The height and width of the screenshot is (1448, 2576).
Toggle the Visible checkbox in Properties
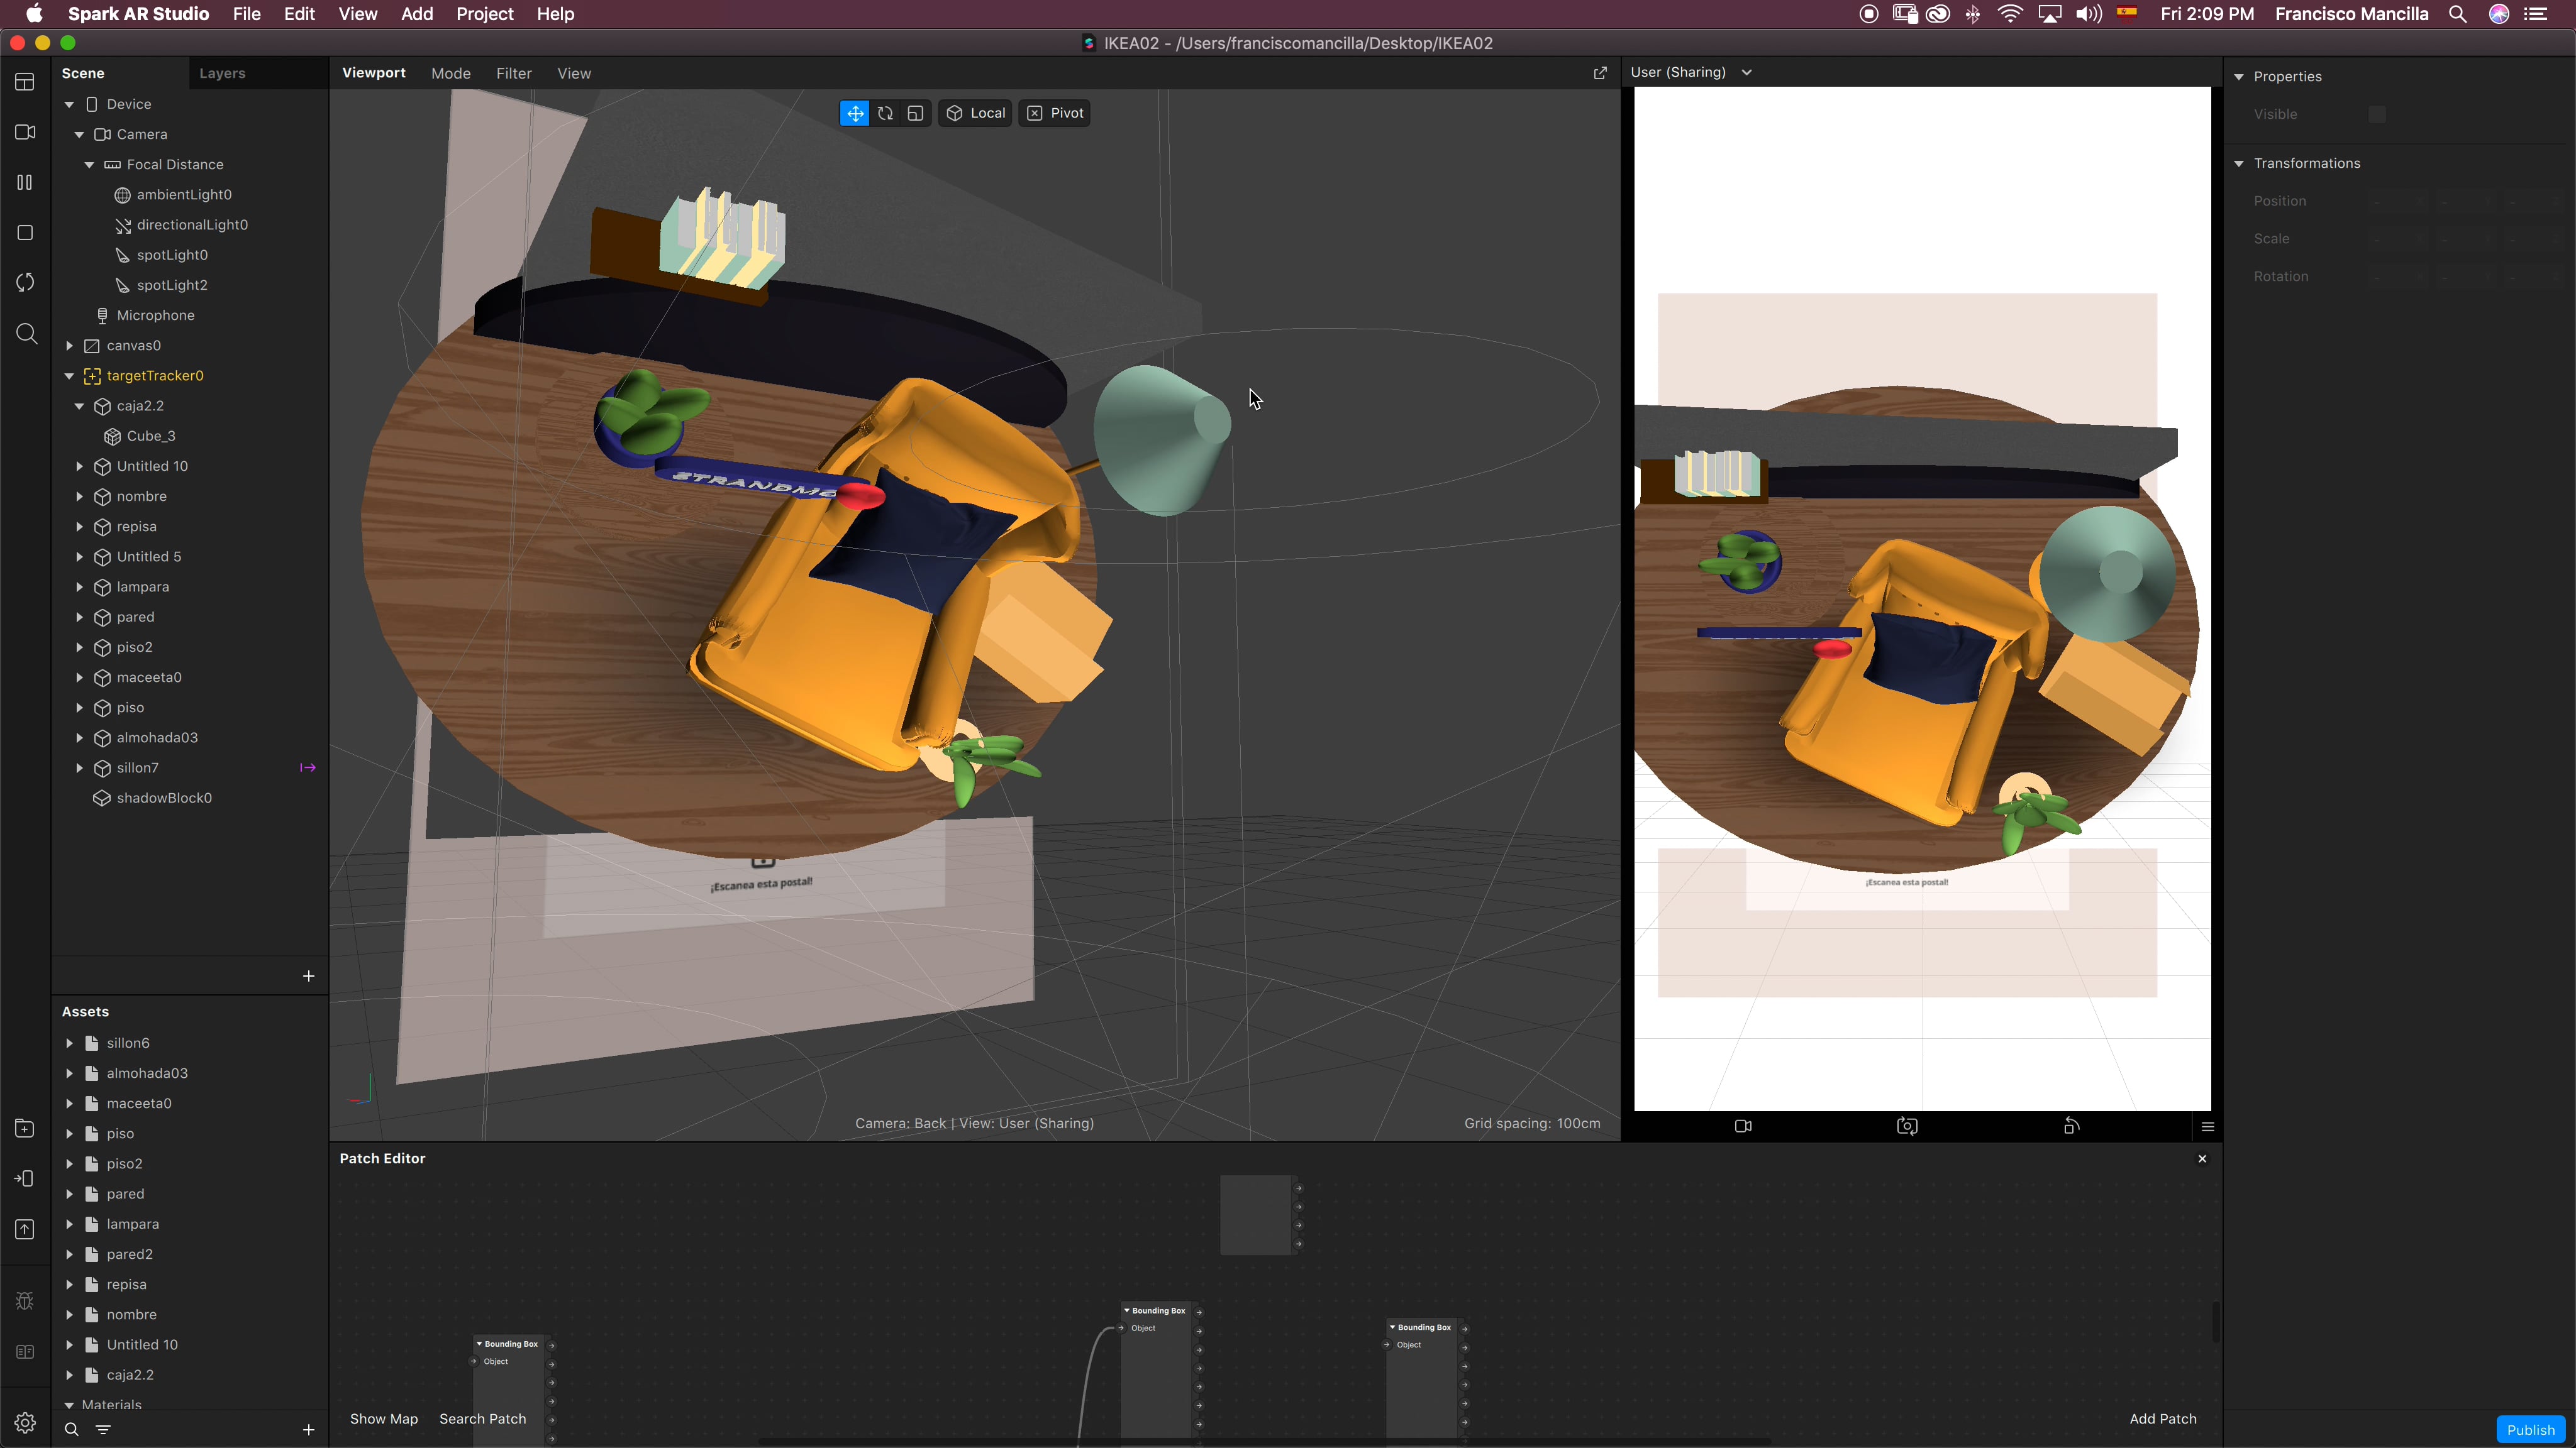(x=2377, y=114)
